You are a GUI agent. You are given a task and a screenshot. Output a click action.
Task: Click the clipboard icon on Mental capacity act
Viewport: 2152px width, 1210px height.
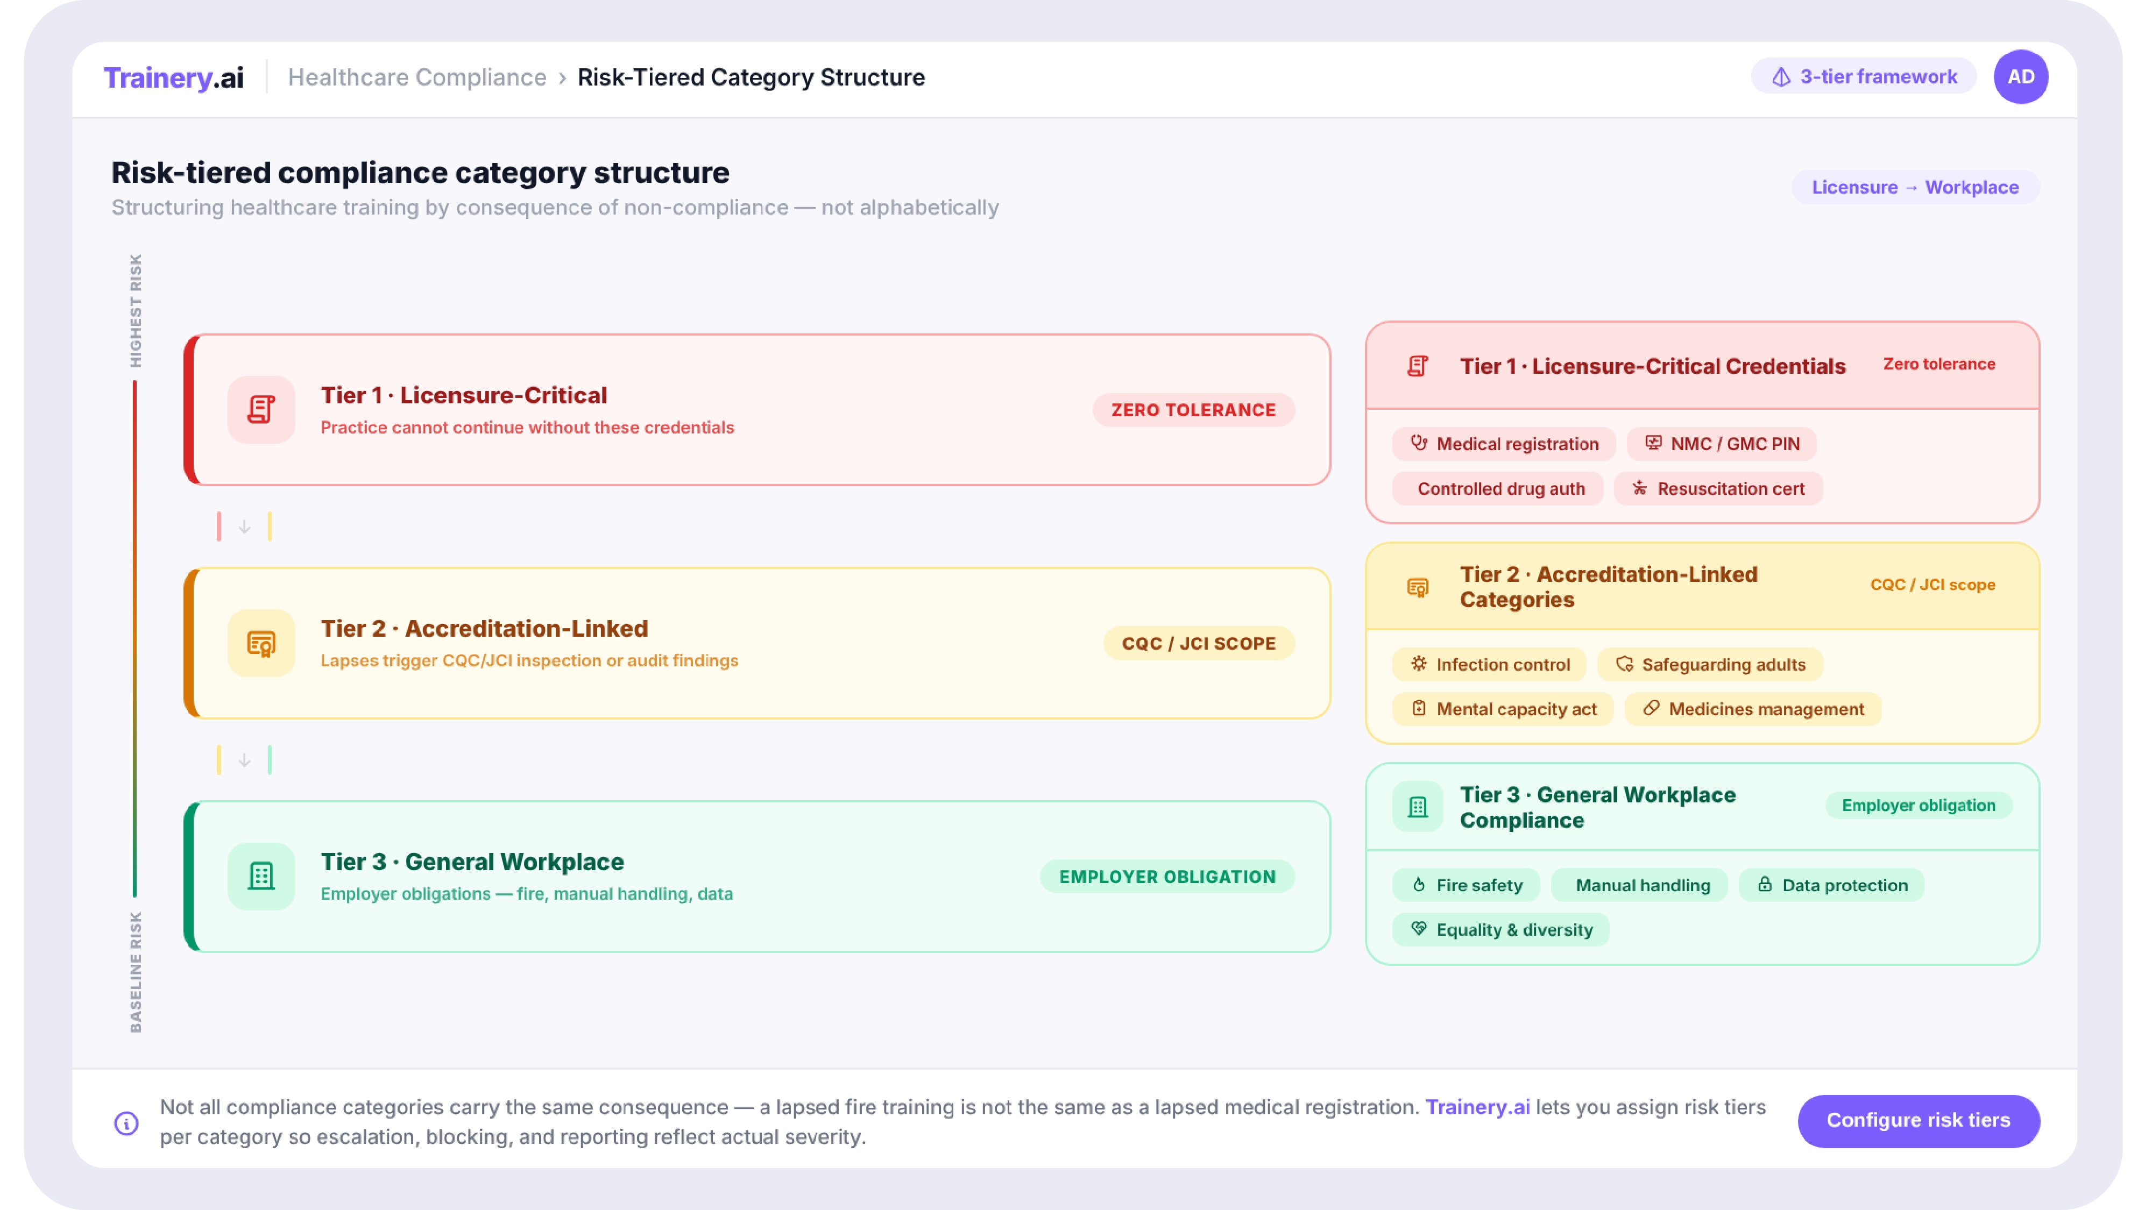click(1419, 708)
